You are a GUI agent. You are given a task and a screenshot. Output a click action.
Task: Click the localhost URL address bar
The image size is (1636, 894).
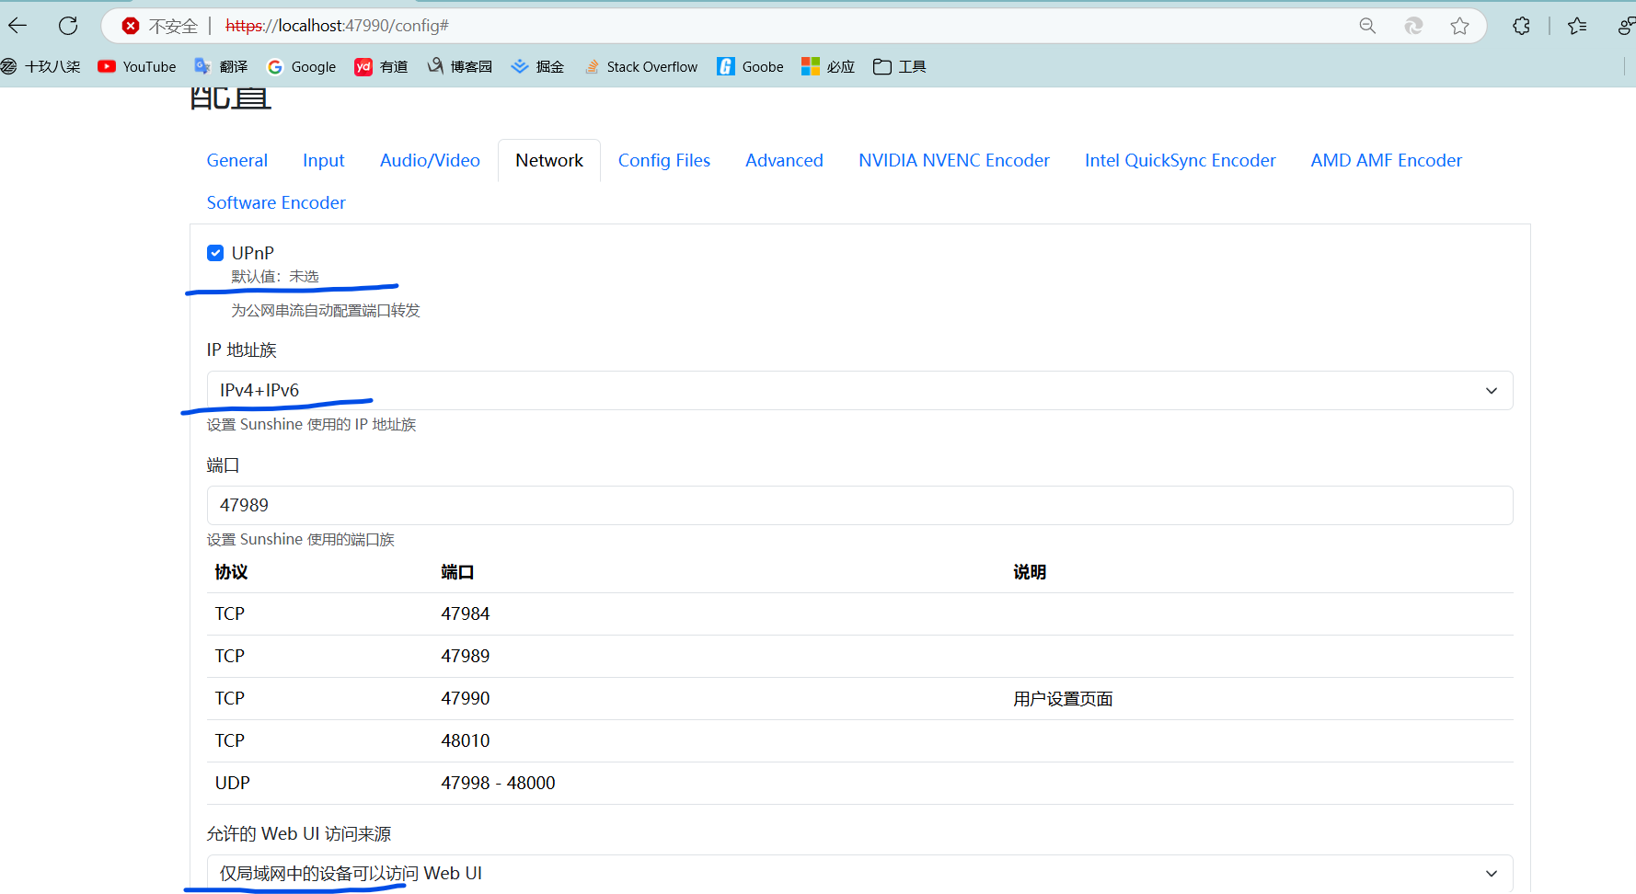pyautogui.click(x=736, y=26)
